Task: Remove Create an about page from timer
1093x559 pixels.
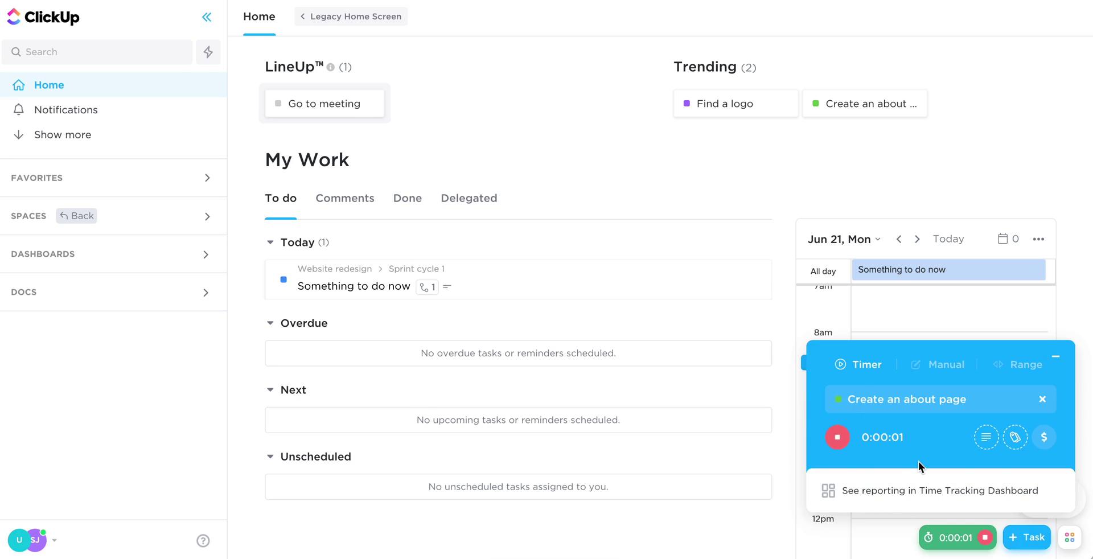Action: (x=1042, y=399)
